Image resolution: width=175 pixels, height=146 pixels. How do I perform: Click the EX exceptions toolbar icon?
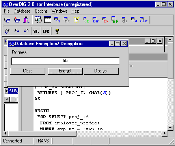[x=105, y=20]
